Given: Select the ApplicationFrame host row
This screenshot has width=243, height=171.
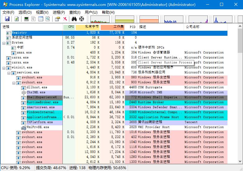Looking at the screenshot, I should point(114,117).
